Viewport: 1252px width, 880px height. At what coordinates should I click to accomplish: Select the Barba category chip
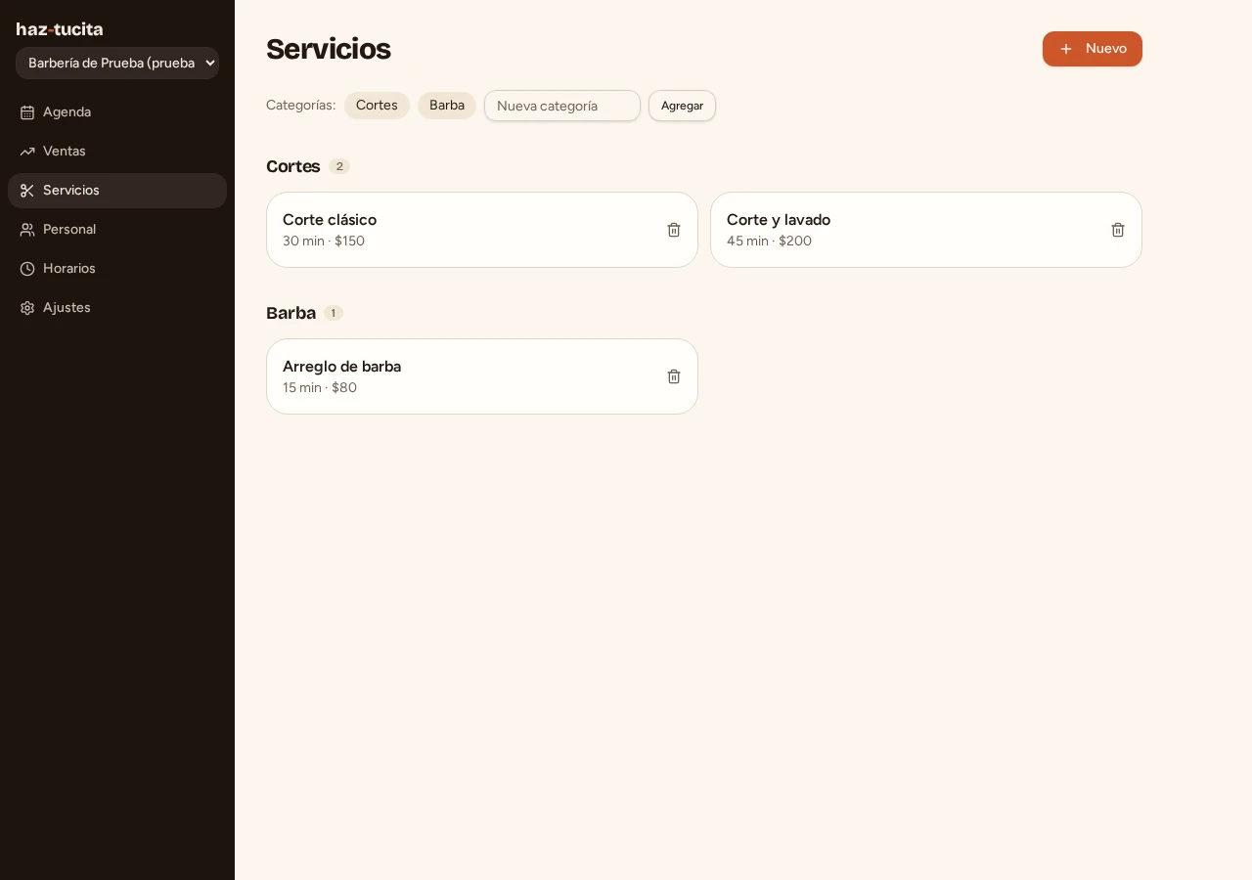point(447,106)
